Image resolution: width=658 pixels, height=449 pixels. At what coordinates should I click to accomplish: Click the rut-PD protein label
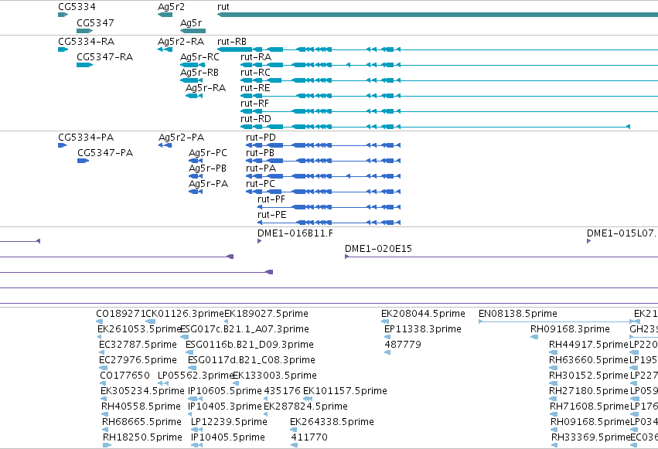261,138
